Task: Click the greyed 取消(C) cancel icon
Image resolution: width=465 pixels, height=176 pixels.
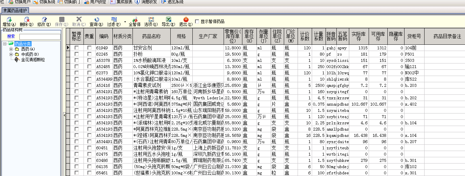Action: tap(79, 19)
